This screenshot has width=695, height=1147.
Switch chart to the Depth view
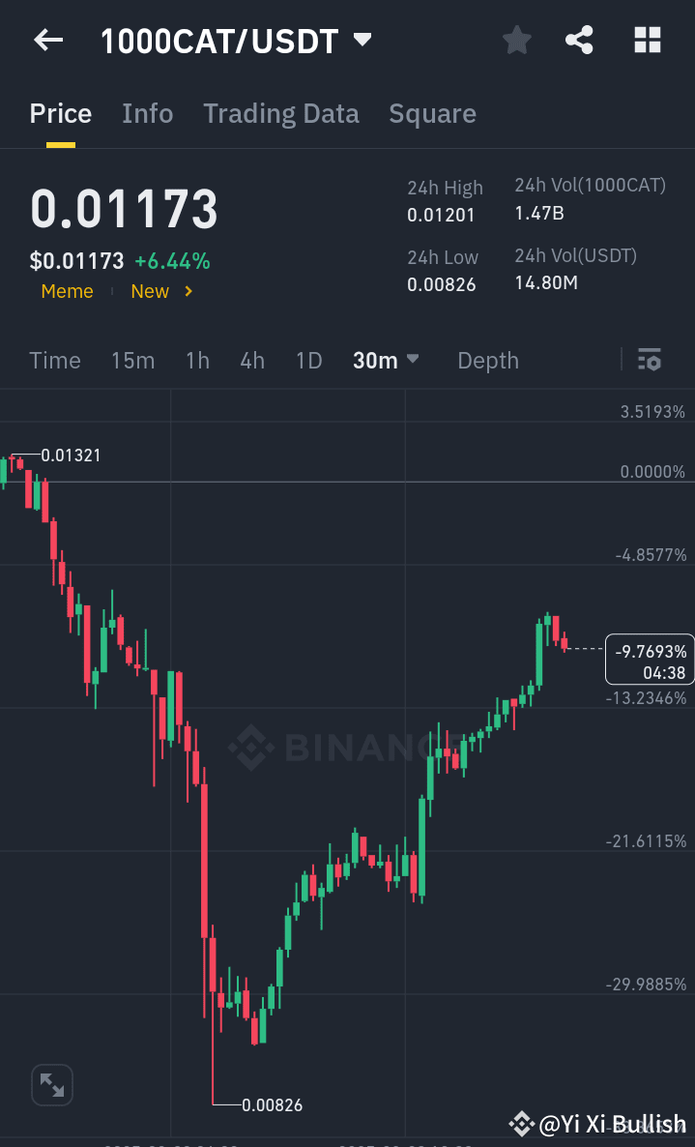488,359
